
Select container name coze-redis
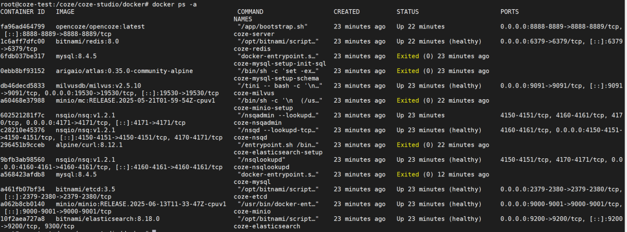coord(252,49)
